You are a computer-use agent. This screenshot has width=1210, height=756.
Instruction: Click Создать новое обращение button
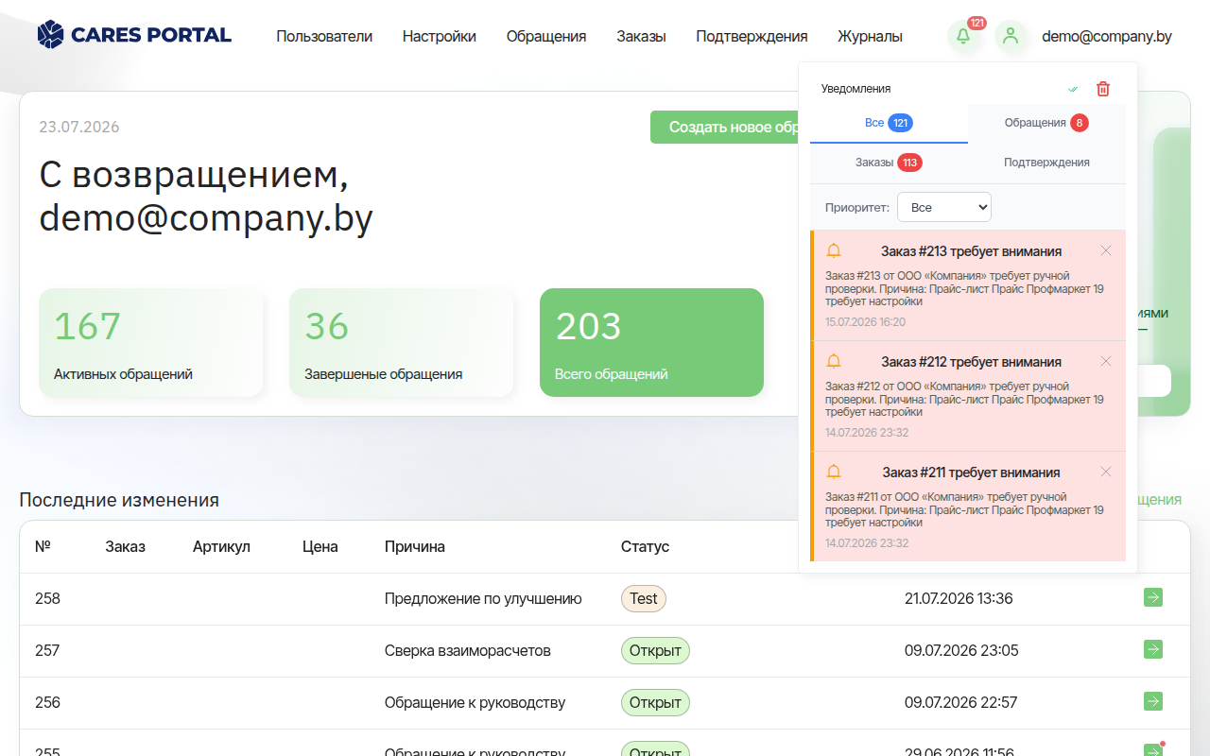pyautogui.click(x=725, y=127)
